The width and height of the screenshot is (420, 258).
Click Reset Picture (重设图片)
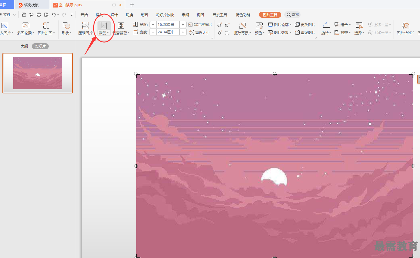305,32
